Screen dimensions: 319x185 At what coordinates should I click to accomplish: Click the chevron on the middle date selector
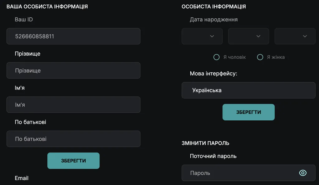tap(259, 36)
